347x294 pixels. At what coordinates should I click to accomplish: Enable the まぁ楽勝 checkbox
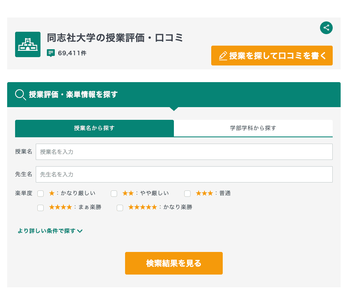pos(40,207)
